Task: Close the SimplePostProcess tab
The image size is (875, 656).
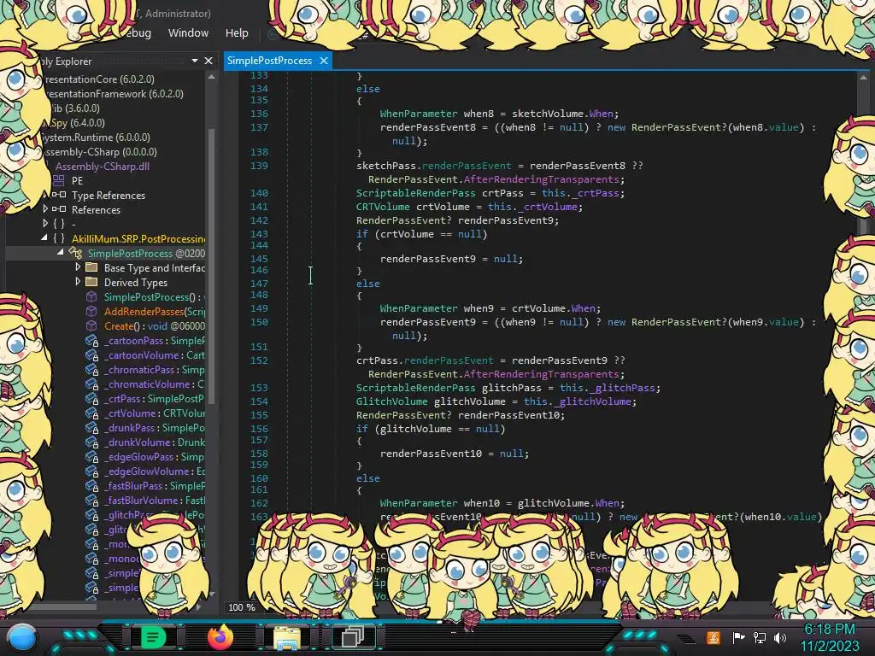Action: (324, 61)
